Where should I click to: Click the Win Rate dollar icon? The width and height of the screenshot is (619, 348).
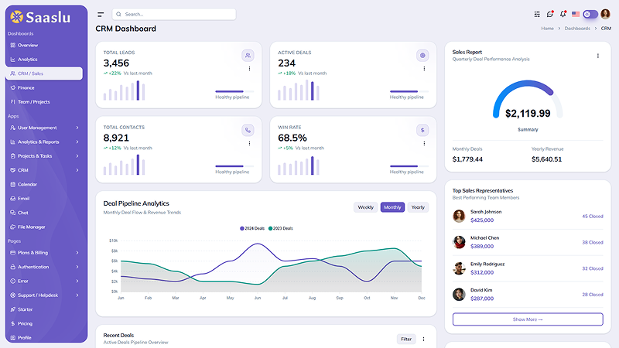click(x=422, y=130)
